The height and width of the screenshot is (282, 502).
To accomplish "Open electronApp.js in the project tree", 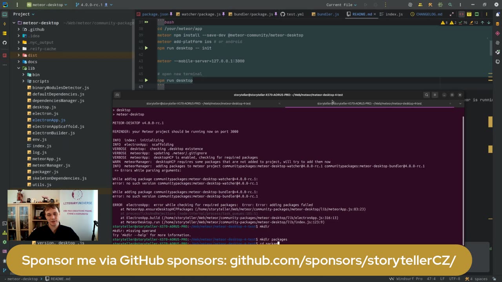I will (49, 120).
